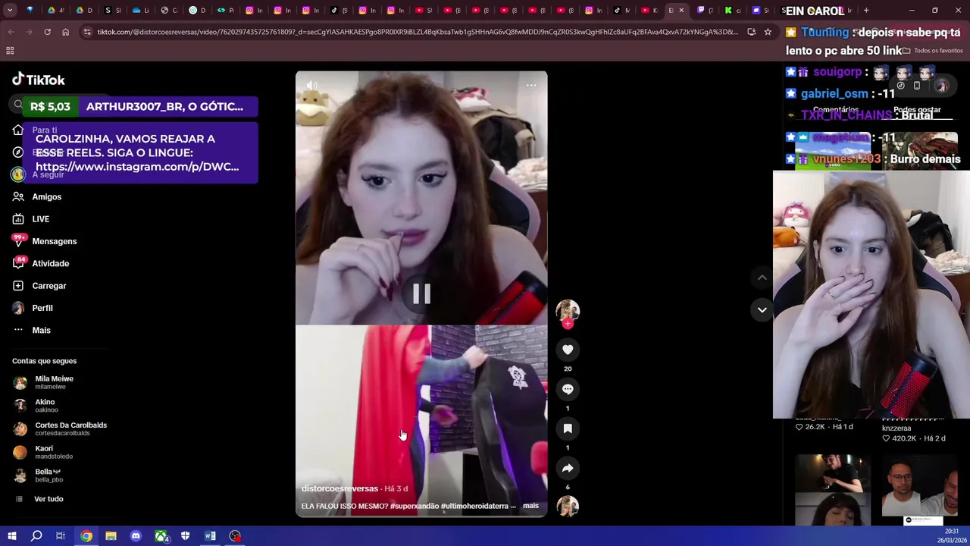Bookmark this page with the star icon
The image size is (970, 546).
[768, 32]
